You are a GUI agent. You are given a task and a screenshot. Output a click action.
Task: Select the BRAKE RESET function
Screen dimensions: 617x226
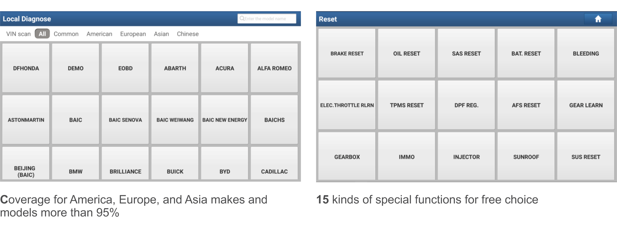click(347, 53)
